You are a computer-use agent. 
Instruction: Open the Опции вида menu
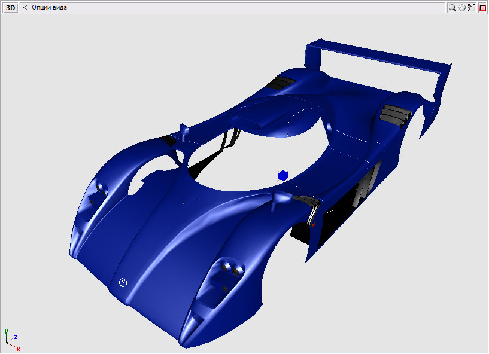pyautogui.click(x=49, y=8)
